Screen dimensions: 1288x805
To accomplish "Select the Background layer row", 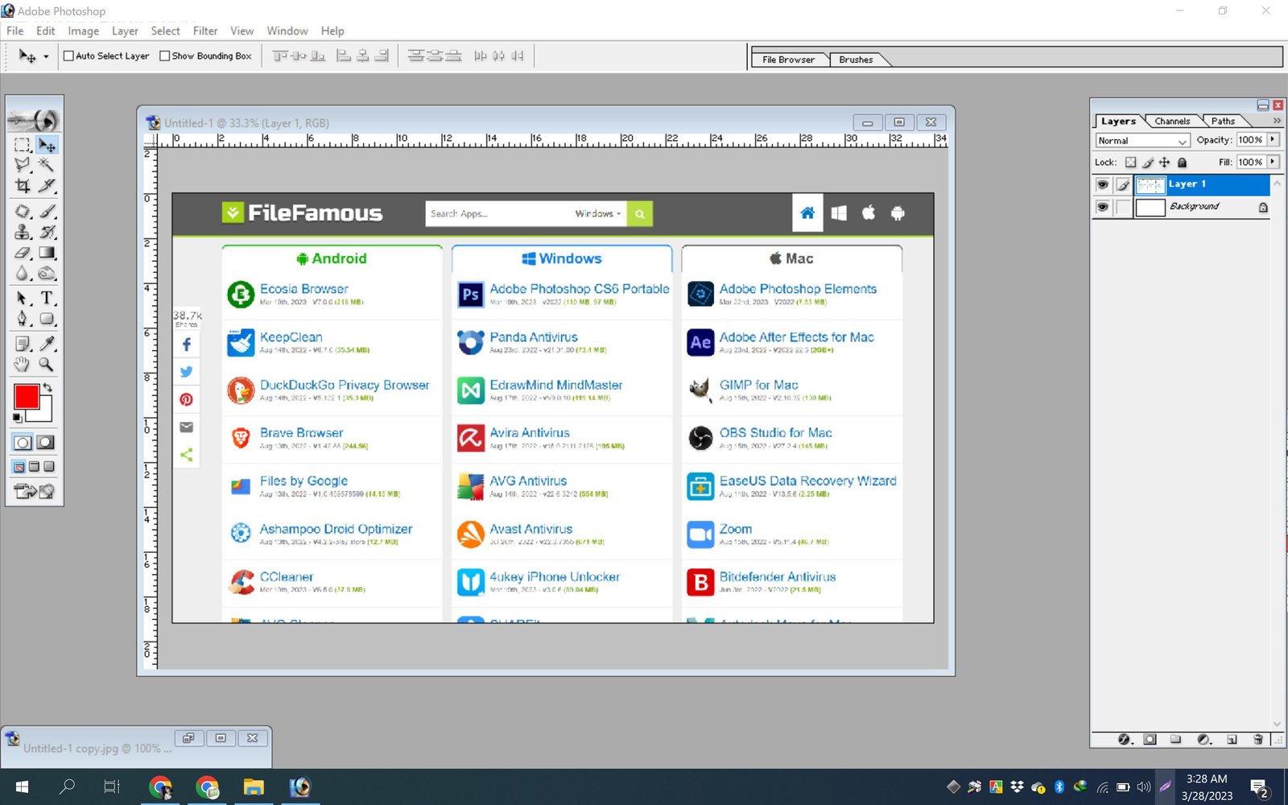I will click(x=1181, y=208).
